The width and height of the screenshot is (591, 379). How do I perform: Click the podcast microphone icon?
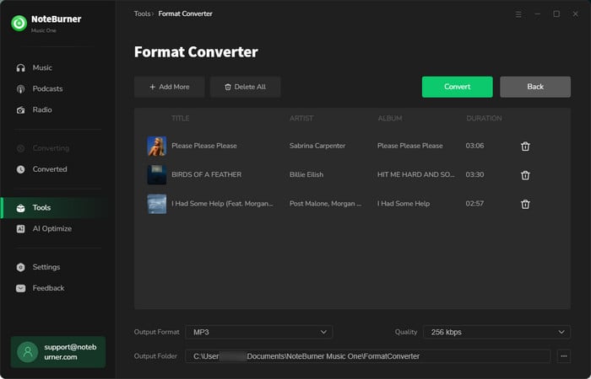pyautogui.click(x=21, y=89)
